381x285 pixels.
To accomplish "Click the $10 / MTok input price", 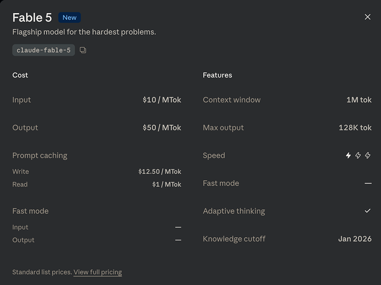I will point(162,100).
